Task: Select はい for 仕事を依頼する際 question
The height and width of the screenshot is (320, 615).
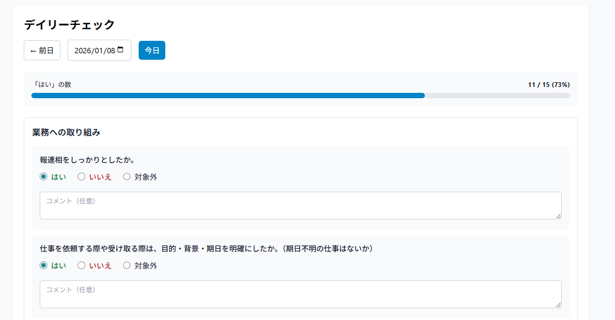Action: [x=43, y=266]
